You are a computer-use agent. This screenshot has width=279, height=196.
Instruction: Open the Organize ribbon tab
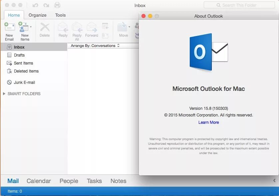[x=38, y=15]
